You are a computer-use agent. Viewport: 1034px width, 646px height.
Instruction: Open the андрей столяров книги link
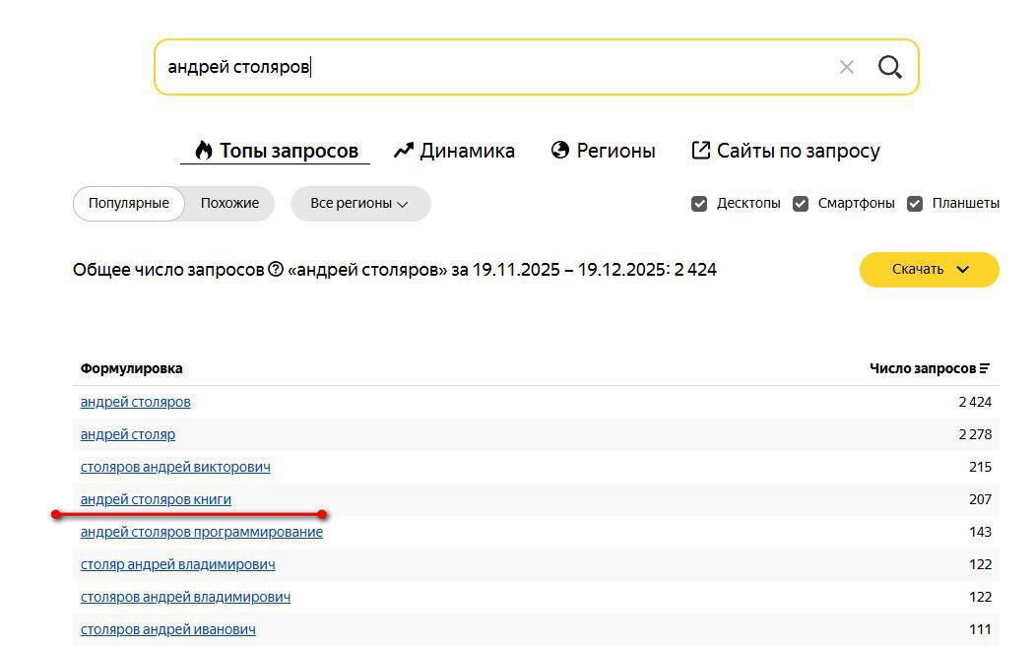pyautogui.click(x=156, y=499)
